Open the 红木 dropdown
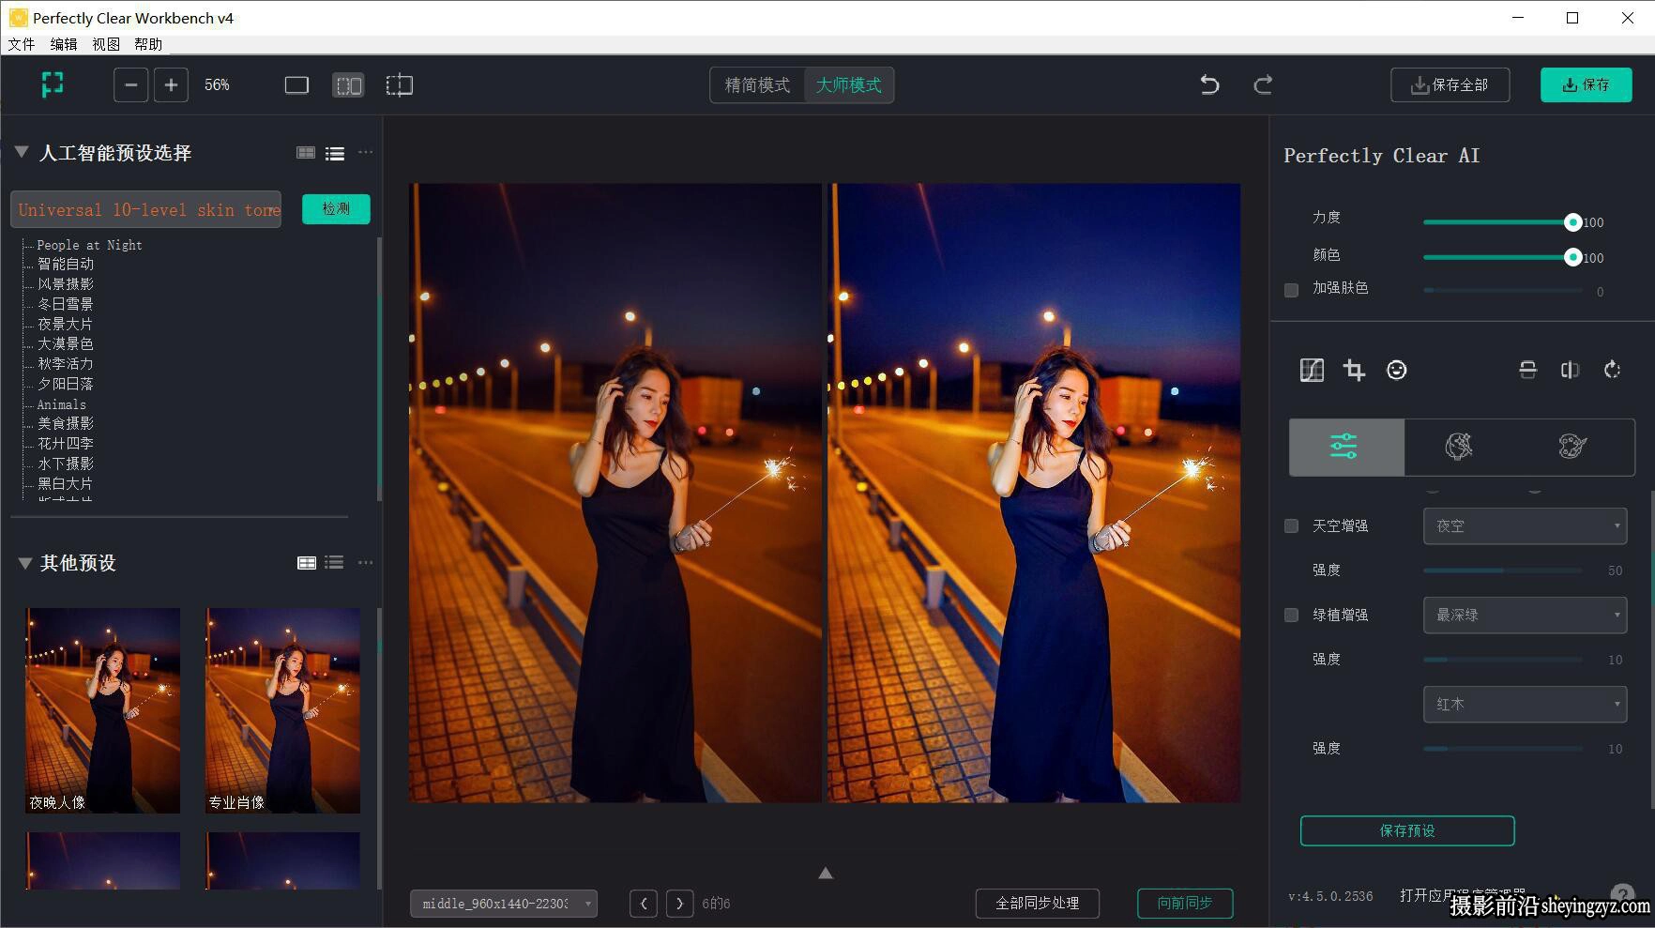The height and width of the screenshot is (928, 1655). pos(1525,705)
